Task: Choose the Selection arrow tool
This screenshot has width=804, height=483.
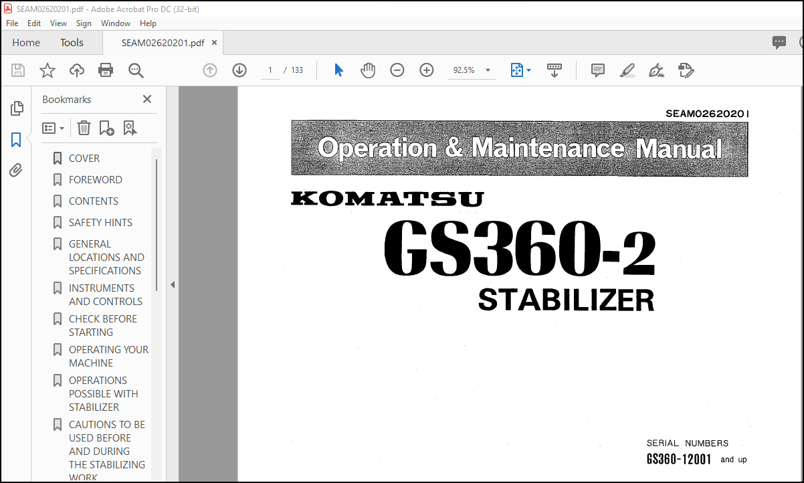Action: [x=338, y=70]
